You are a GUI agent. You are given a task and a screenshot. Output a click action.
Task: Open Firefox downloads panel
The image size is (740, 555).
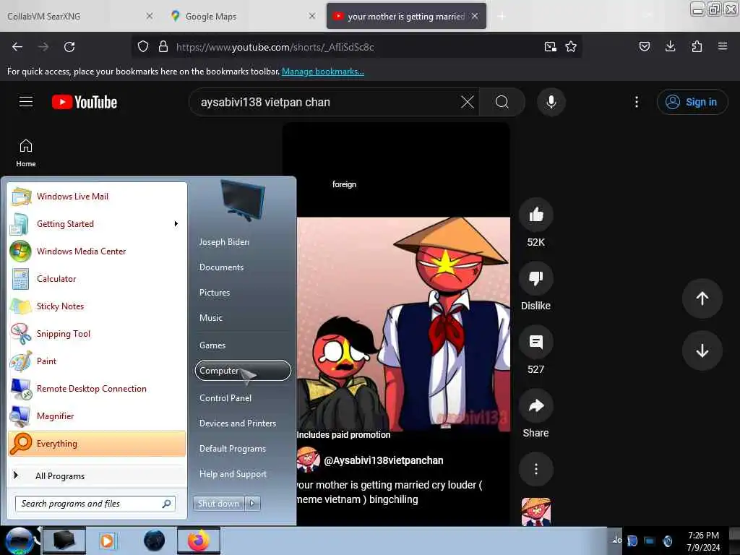[670, 46]
